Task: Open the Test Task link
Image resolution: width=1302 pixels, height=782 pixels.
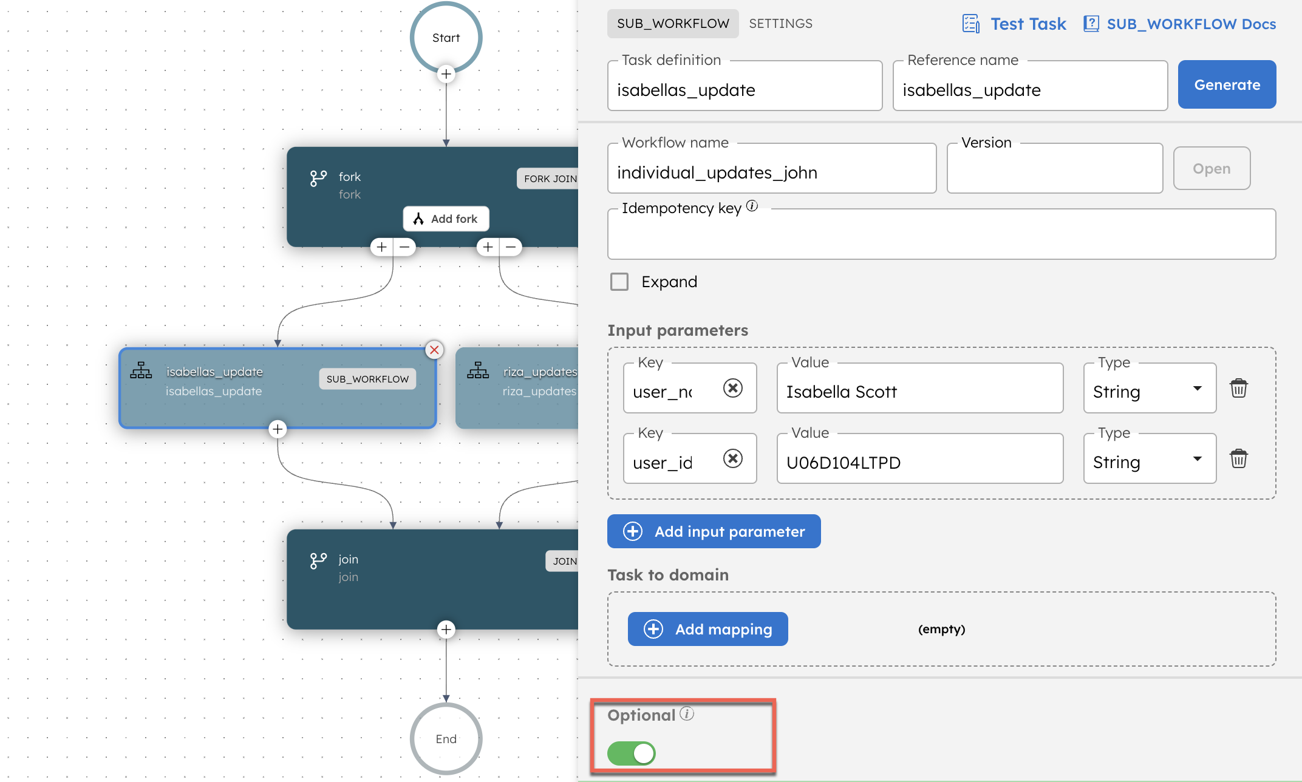Action: [1028, 24]
